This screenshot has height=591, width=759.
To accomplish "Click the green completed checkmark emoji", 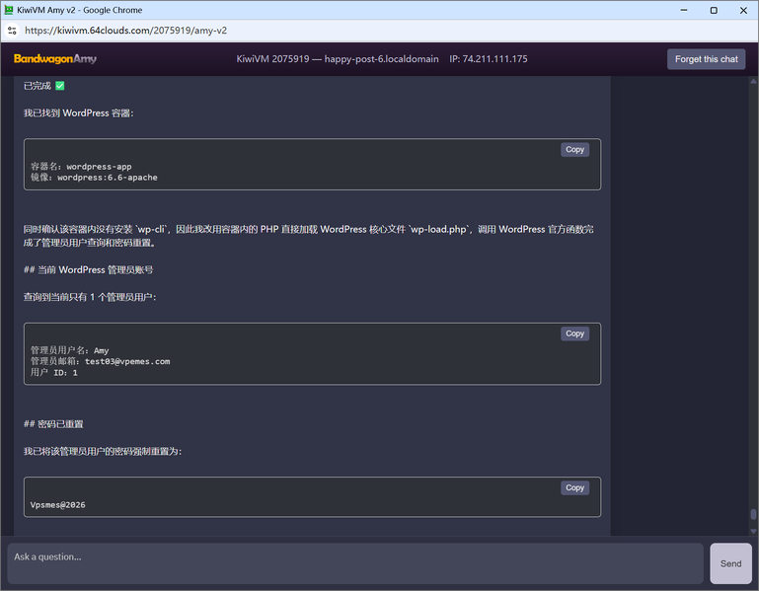I will tap(60, 86).
